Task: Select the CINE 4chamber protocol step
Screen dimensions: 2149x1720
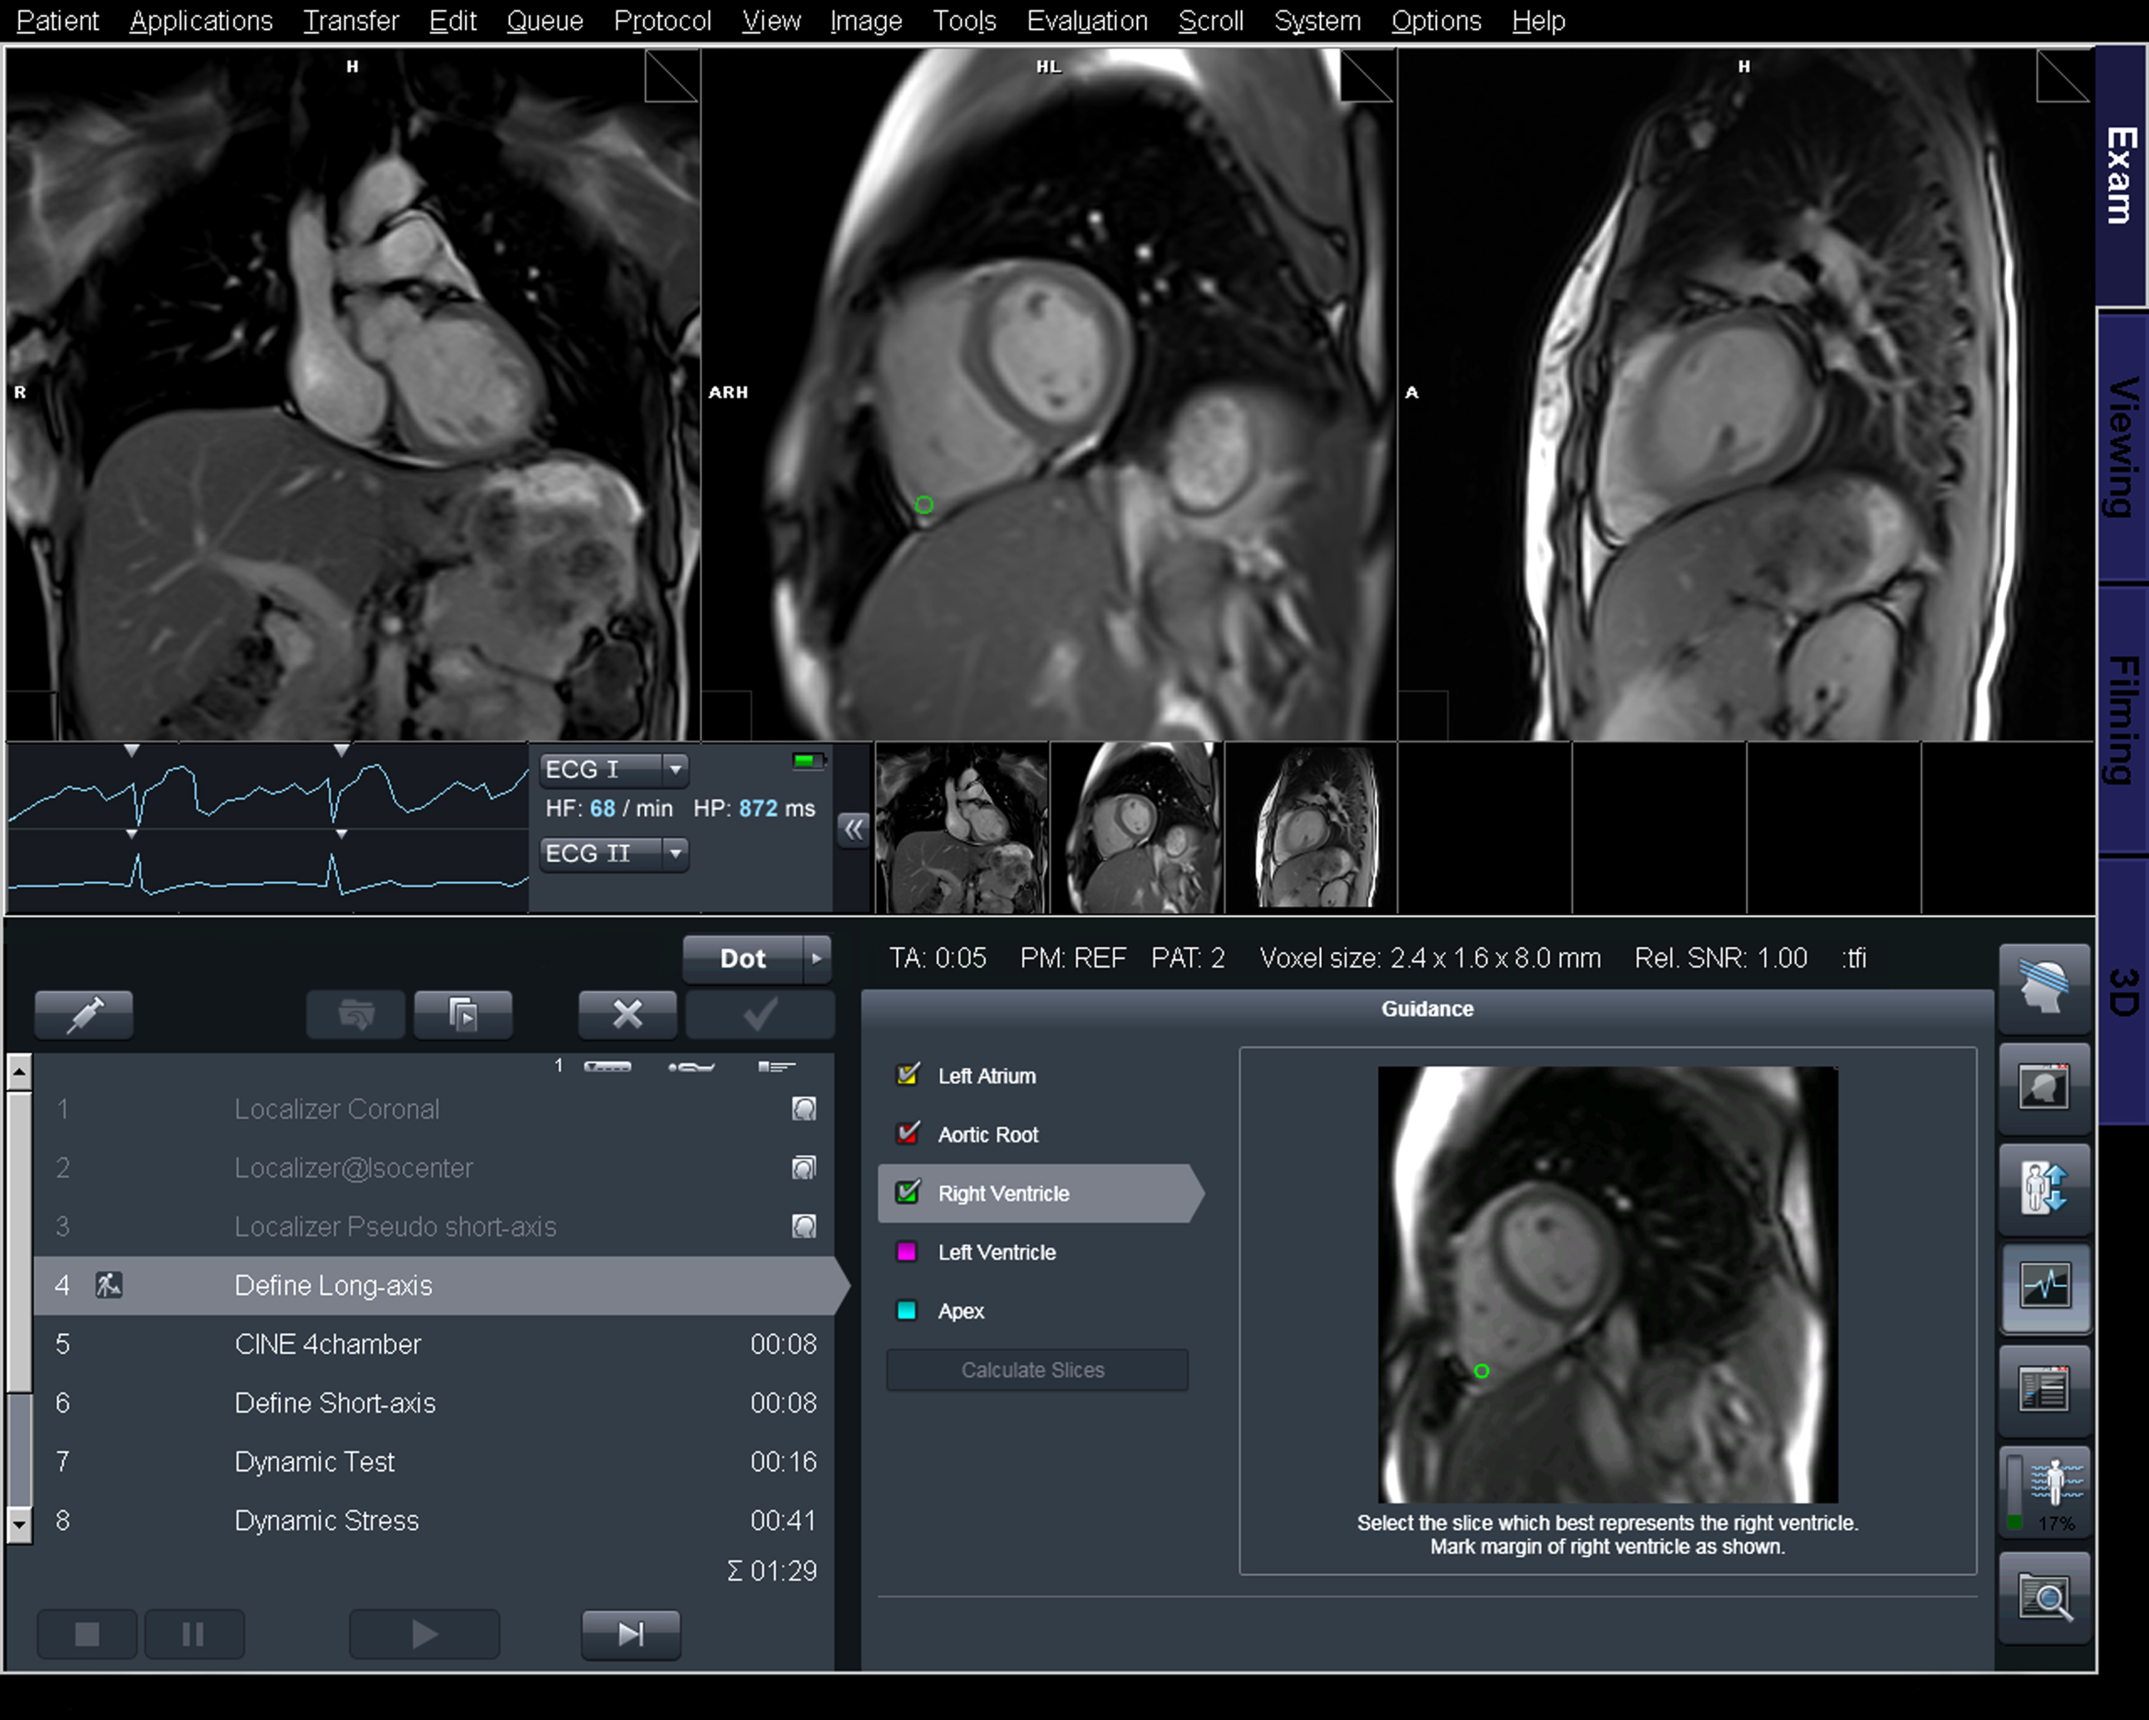Action: (x=328, y=1344)
